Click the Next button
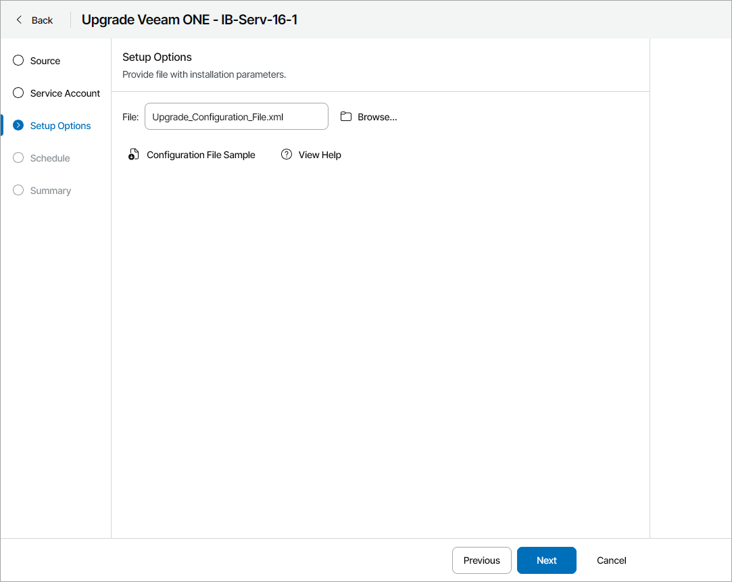 pos(546,560)
